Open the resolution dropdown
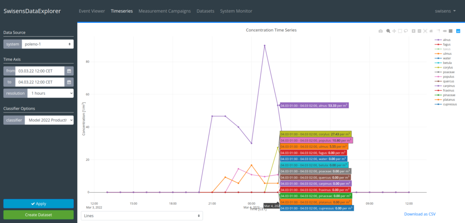 (x=50, y=93)
